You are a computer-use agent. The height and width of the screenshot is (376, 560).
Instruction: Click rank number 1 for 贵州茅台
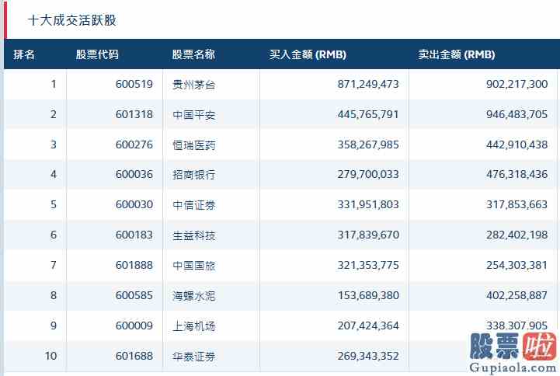click(x=54, y=84)
